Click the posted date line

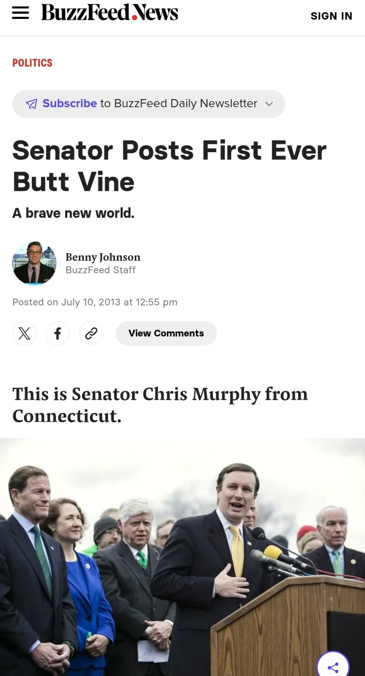click(95, 302)
